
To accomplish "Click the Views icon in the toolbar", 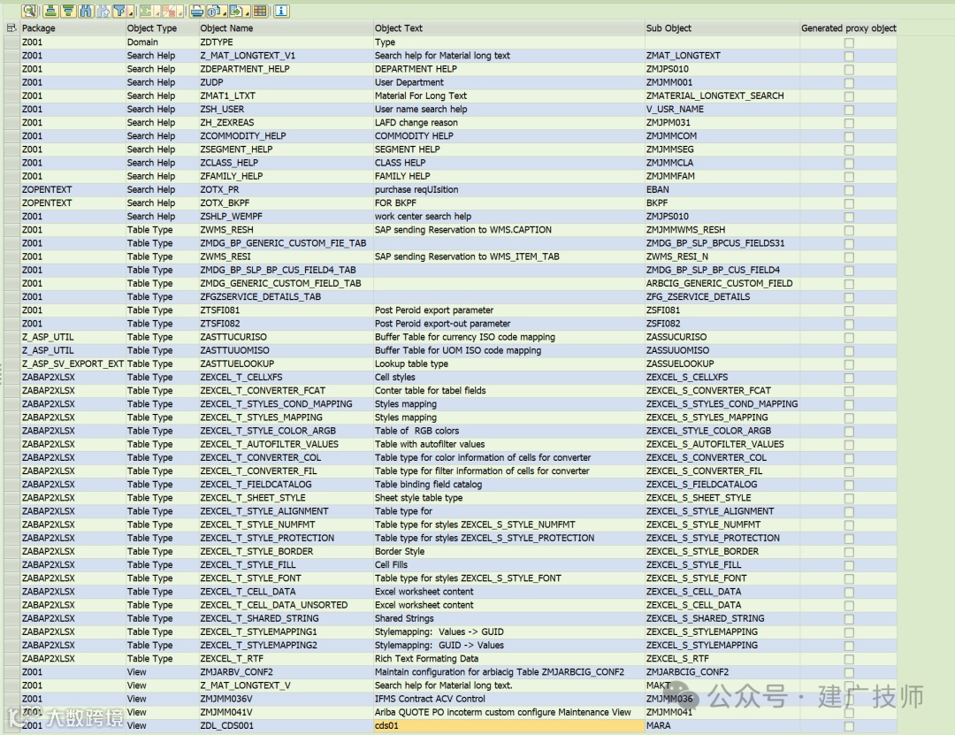I will coord(214,11).
